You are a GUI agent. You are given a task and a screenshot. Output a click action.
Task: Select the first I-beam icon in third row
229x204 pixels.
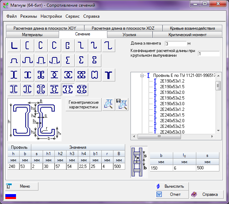click(14, 74)
